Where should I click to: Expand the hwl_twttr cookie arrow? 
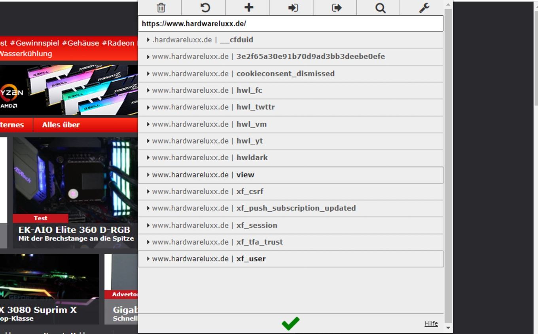click(x=148, y=107)
